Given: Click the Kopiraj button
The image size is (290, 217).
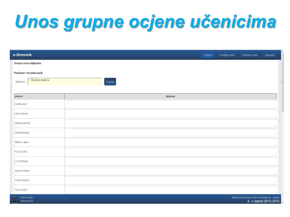Looking at the screenshot, I should coord(110,82).
